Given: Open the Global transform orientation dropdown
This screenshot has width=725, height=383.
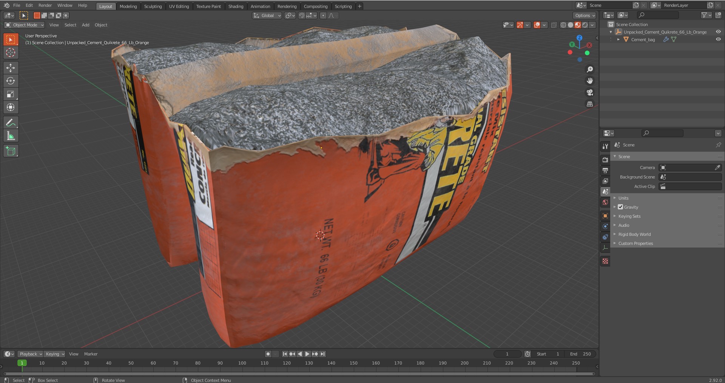Looking at the screenshot, I should tap(267, 15).
